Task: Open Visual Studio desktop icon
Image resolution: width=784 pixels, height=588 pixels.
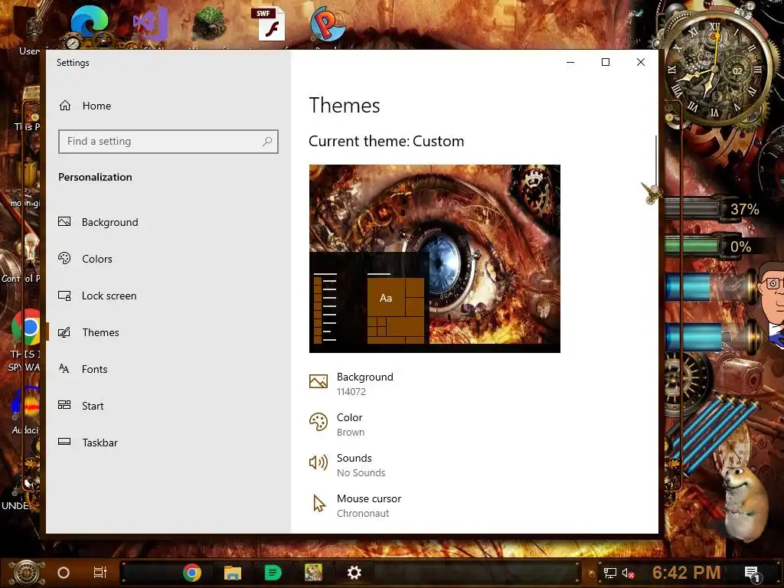Action: point(151,24)
